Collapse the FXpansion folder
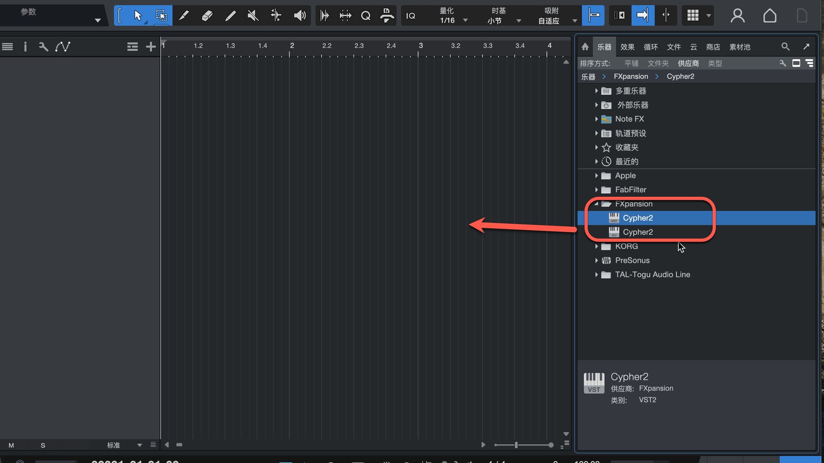 click(x=597, y=204)
